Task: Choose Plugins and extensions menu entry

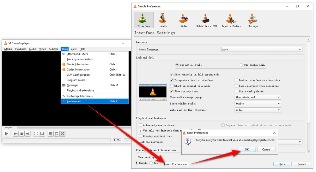Action: click(95, 91)
